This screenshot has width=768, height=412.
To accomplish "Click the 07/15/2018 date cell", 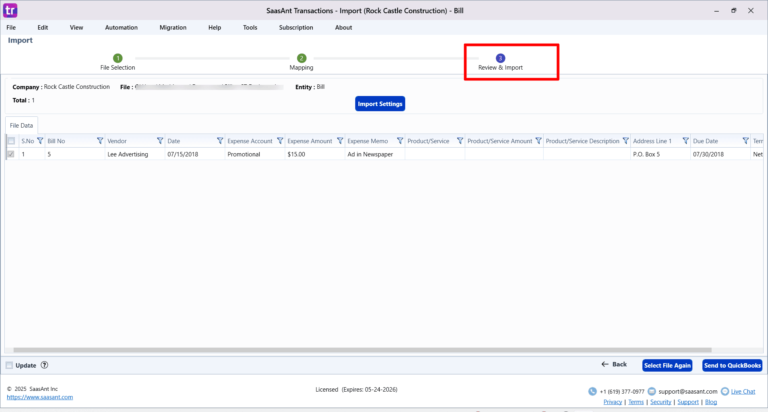I will 195,154.
